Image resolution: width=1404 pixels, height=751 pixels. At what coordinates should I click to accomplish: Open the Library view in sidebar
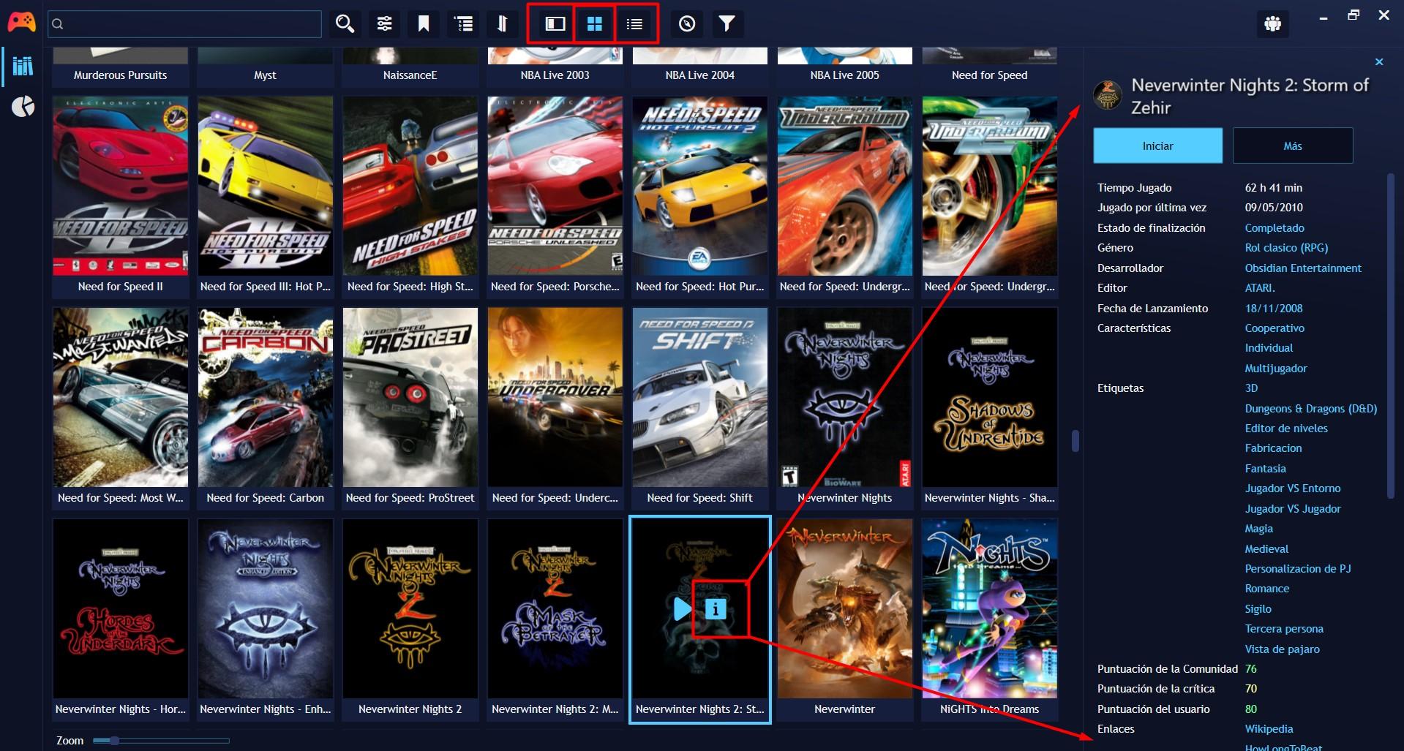23,66
